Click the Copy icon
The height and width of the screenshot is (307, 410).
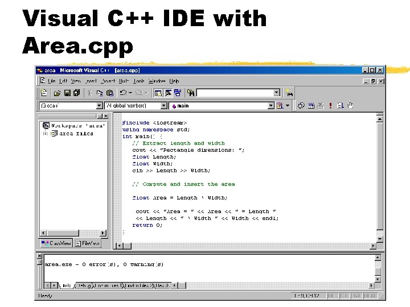100,93
